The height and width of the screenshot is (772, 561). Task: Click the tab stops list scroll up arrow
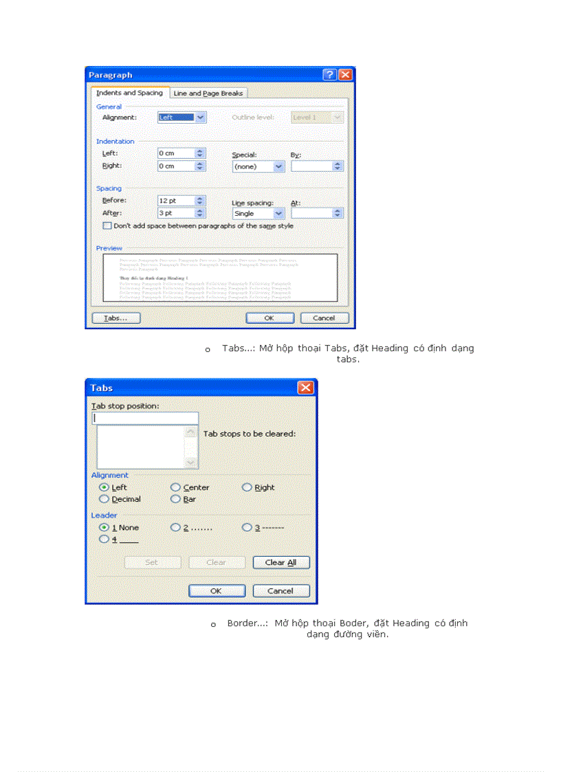pos(190,432)
